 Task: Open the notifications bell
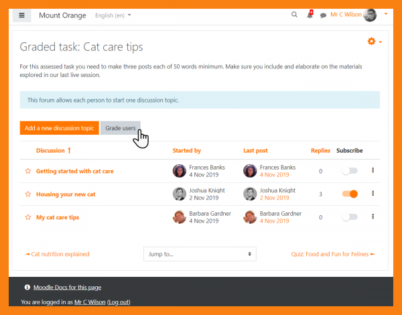(x=310, y=15)
